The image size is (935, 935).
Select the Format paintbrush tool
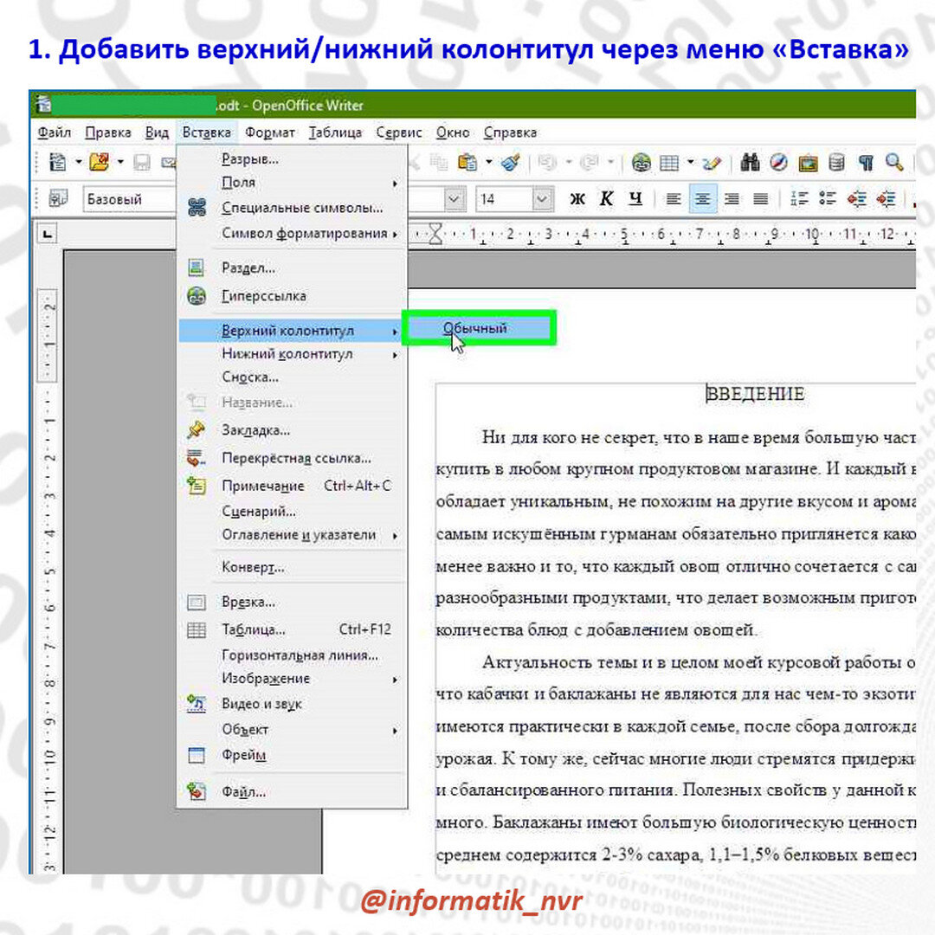(511, 162)
